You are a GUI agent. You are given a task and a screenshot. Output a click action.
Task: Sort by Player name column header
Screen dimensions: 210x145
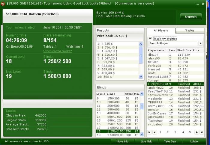pos(157,50)
